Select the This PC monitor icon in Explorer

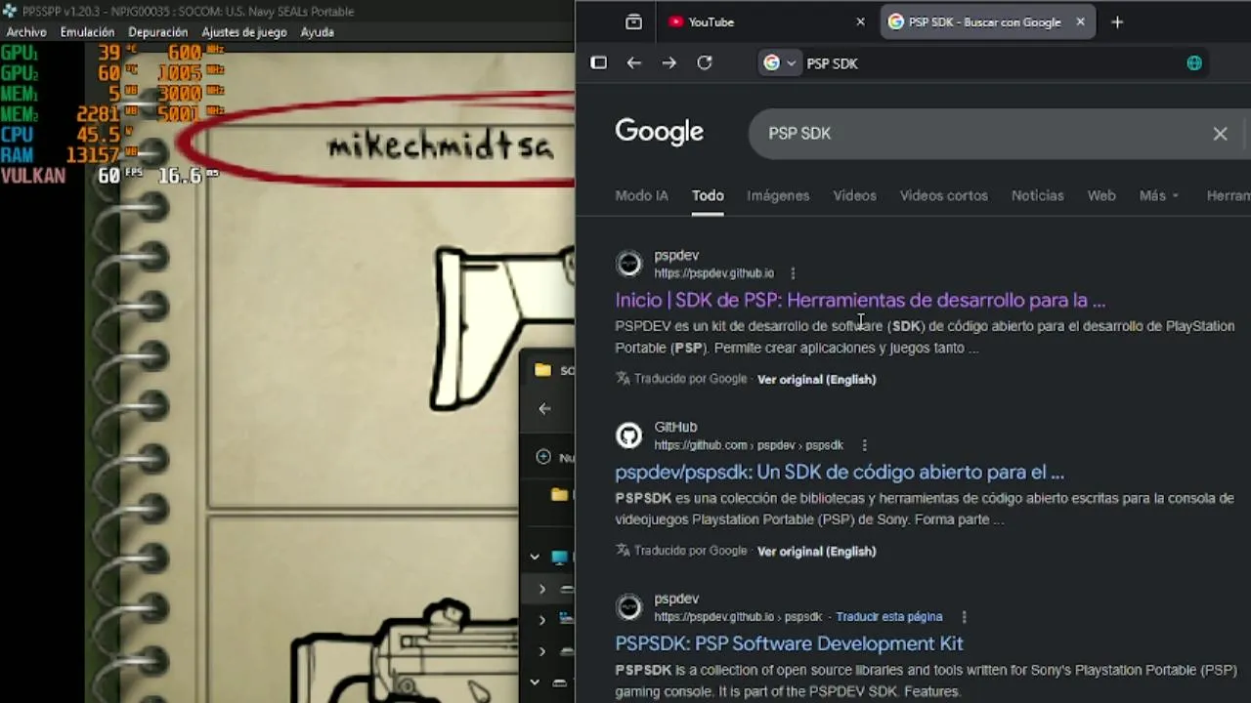click(x=560, y=558)
